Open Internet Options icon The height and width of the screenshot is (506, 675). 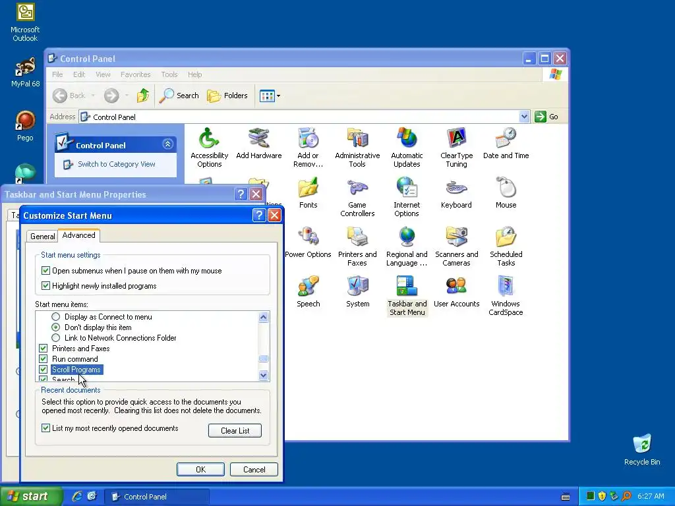pyautogui.click(x=407, y=197)
